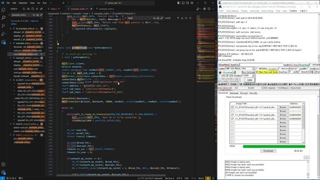The height and width of the screenshot is (180, 320).
Task: Clear search results in Search panel
Action: click(x=28, y=9)
